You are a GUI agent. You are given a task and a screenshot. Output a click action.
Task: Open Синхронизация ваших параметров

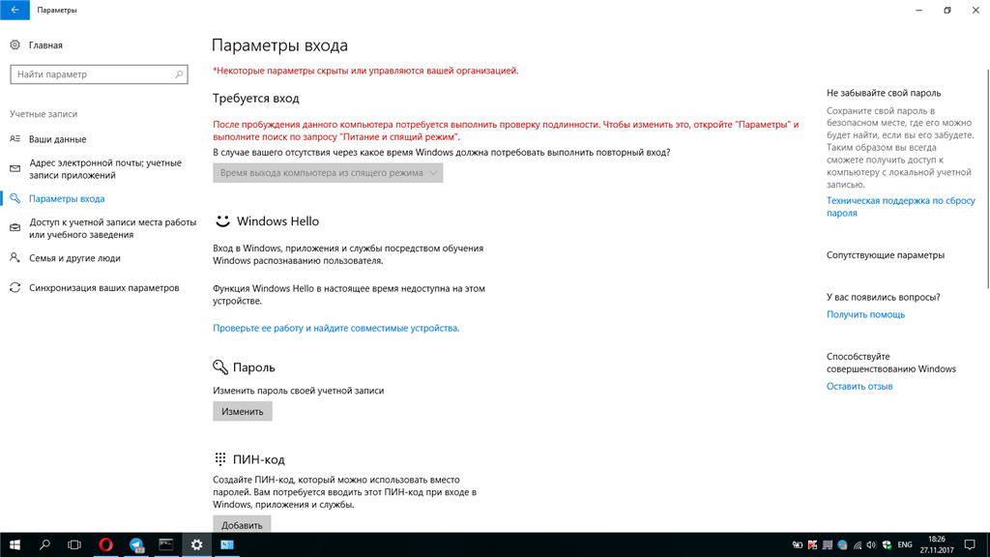tap(104, 287)
